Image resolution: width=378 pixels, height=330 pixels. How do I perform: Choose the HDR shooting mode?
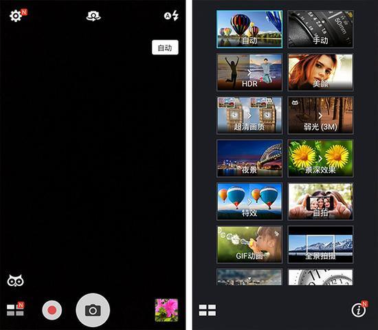249,72
